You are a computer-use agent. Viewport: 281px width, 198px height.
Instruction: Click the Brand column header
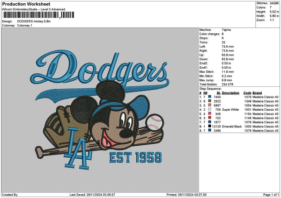[257, 93]
